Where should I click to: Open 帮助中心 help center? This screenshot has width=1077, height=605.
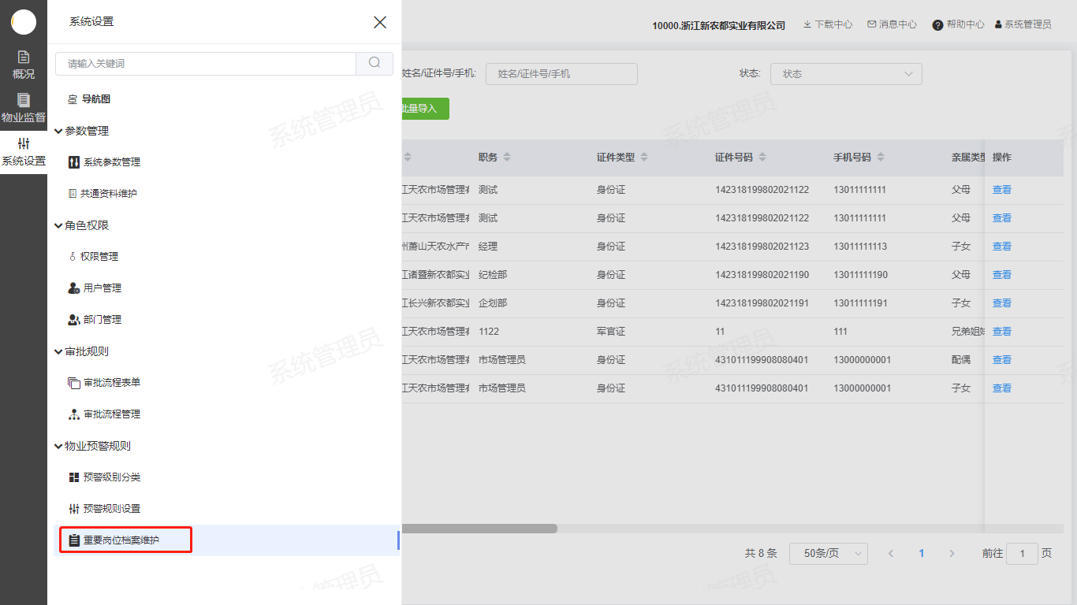tap(958, 24)
